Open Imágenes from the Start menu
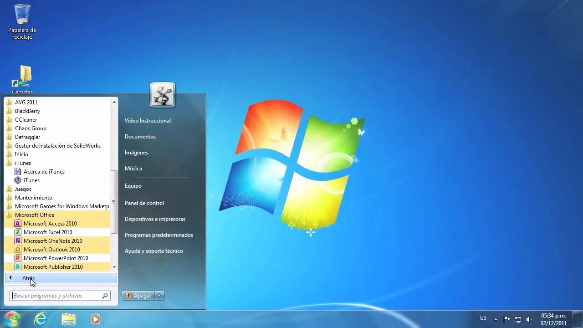The height and width of the screenshot is (328, 583). [x=136, y=153]
